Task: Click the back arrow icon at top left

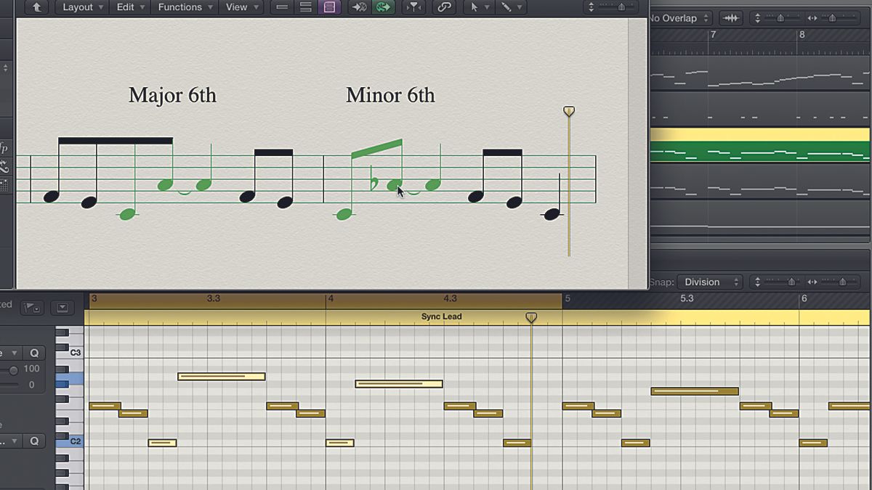Action: [x=35, y=7]
